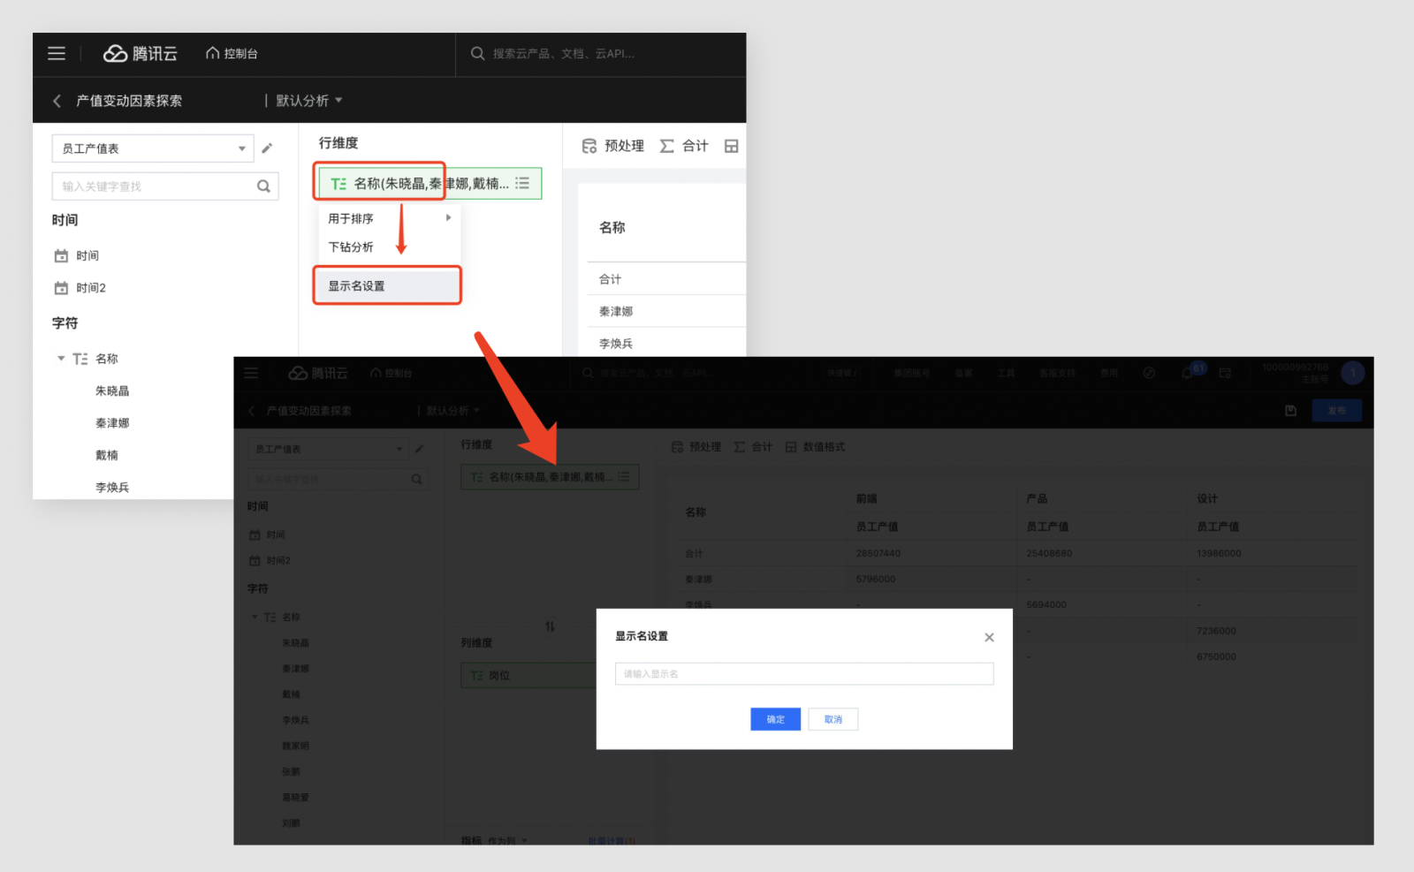Open the 默认分析 dropdown in the bright window

tap(308, 101)
